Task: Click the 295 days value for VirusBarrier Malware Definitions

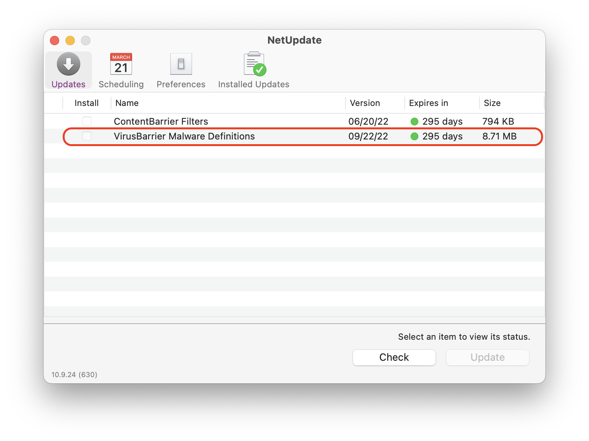Action: (x=443, y=136)
